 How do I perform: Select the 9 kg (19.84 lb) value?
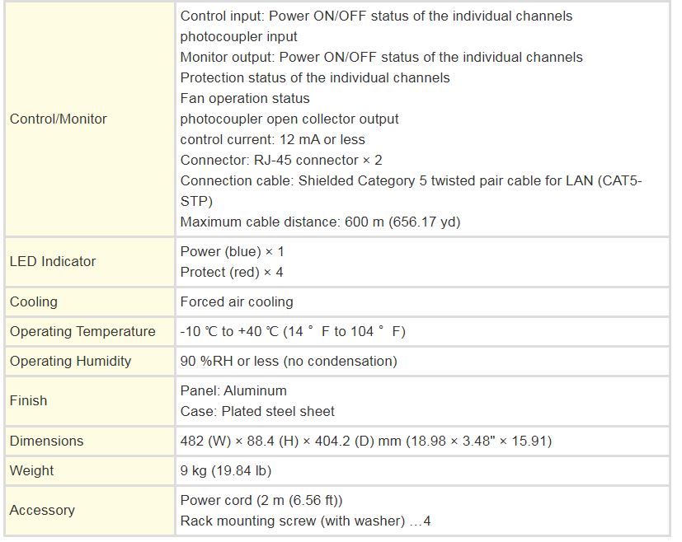226,470
